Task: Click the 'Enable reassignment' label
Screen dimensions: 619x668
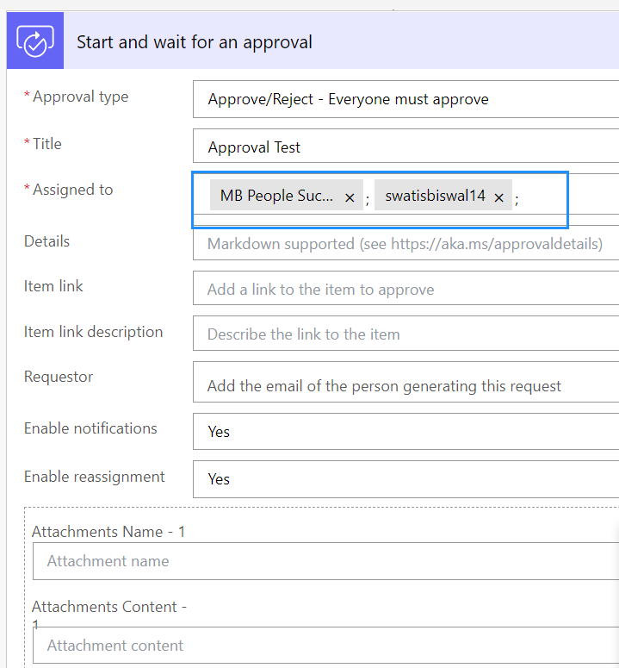Action: [x=94, y=477]
